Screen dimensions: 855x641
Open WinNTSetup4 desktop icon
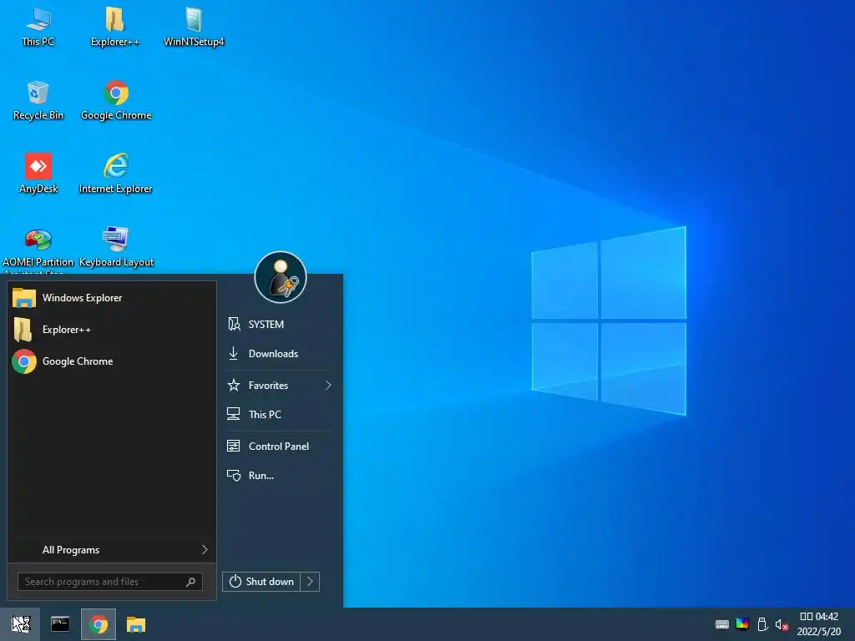coord(194,27)
